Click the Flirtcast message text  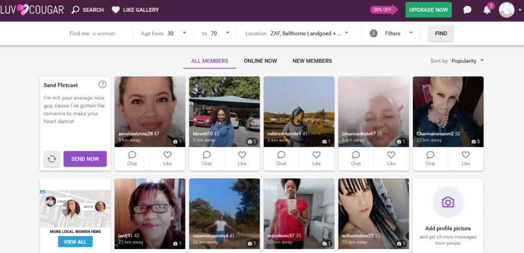[74, 110]
